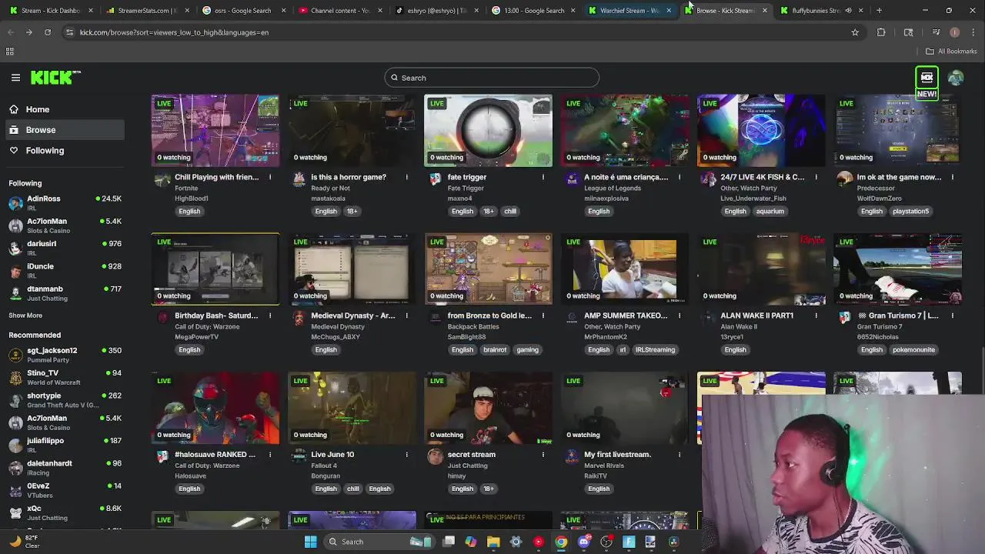Select Browse in Kick sidebar
This screenshot has width=985, height=554.
click(63, 130)
